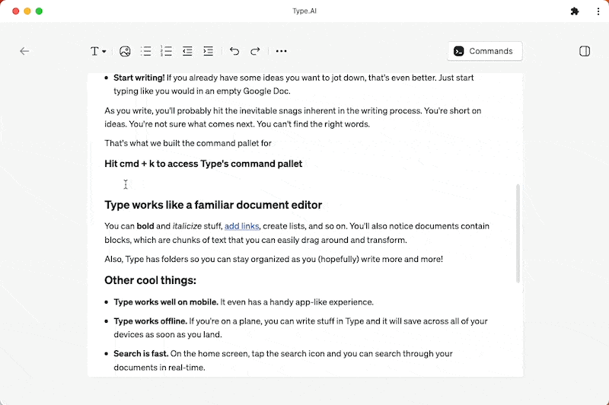Increase indent of the block

208,51
